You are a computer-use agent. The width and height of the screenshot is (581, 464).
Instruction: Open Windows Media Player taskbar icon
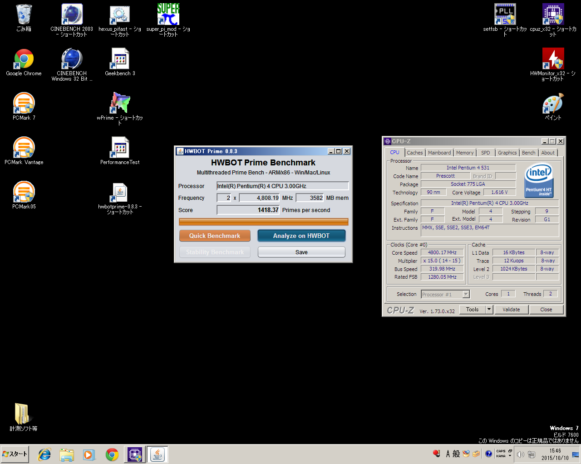[x=89, y=454]
